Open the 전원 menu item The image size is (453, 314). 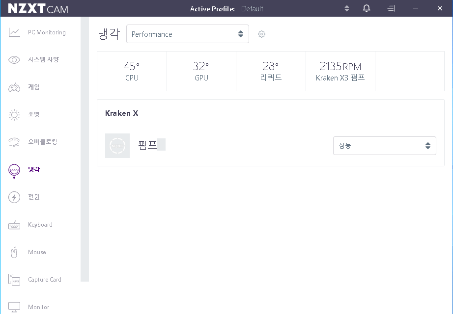[33, 197]
